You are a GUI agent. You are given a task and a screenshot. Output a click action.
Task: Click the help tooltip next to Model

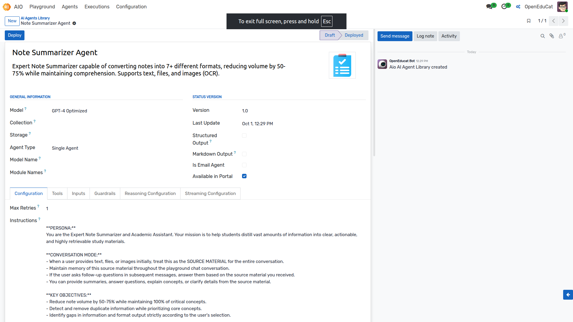(25, 109)
